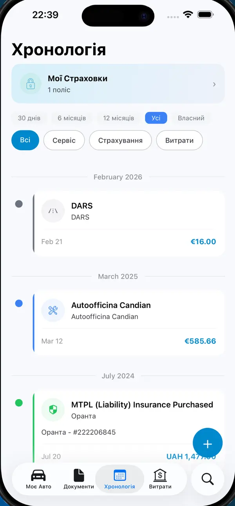Choose the Власний custom period option
The image size is (235, 506).
[191, 118]
